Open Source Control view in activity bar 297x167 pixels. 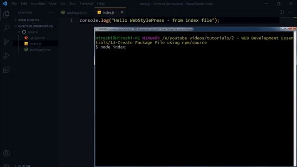coord(6,42)
